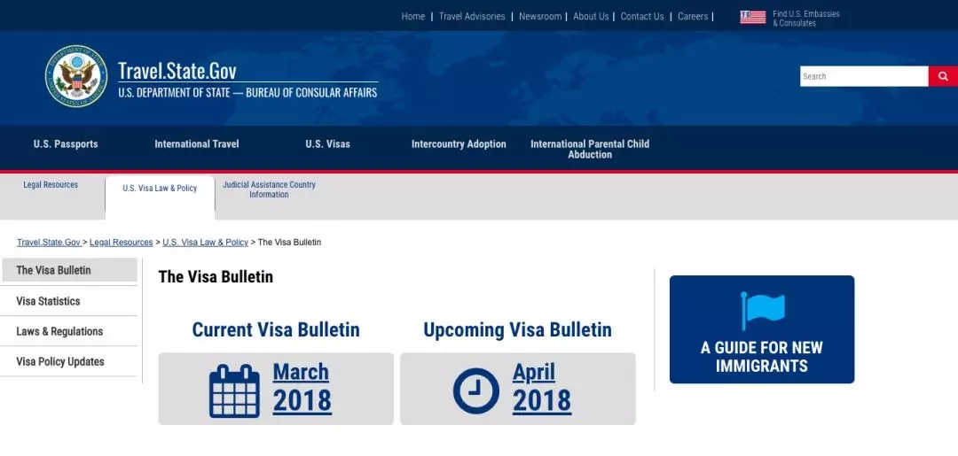Click A Guide for New Immigrants banner
This screenshot has width=958, height=456.
(x=762, y=329)
